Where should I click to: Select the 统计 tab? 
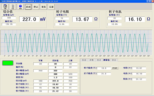tap(99, 60)
